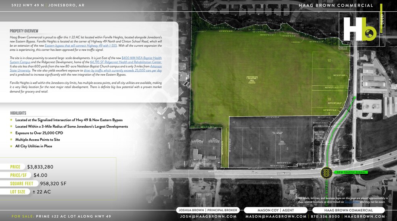
Task: Click the traffic signal icon on the map
Action: tap(326, 173)
